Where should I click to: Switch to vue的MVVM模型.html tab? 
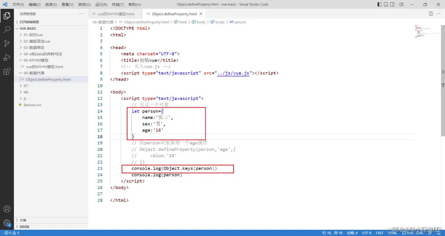point(115,14)
